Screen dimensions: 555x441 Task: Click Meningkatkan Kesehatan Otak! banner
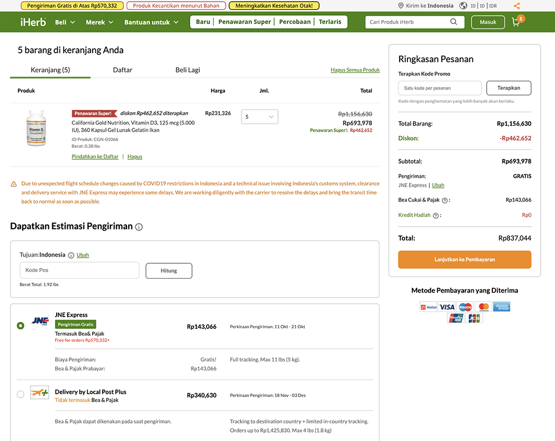click(274, 6)
